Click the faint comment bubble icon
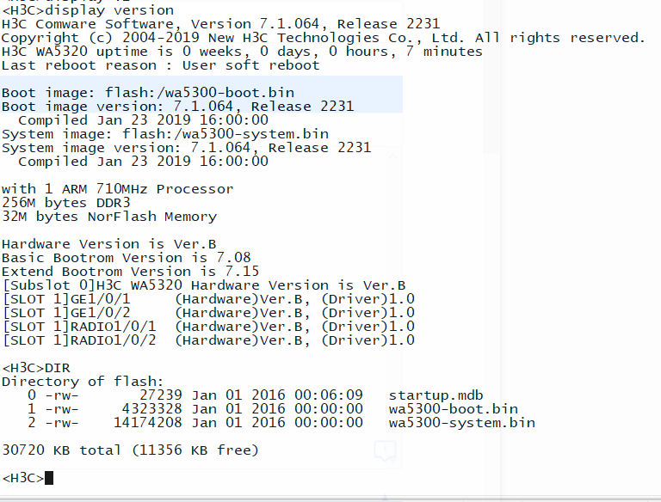Image resolution: width=661 pixels, height=502 pixels. point(385,450)
